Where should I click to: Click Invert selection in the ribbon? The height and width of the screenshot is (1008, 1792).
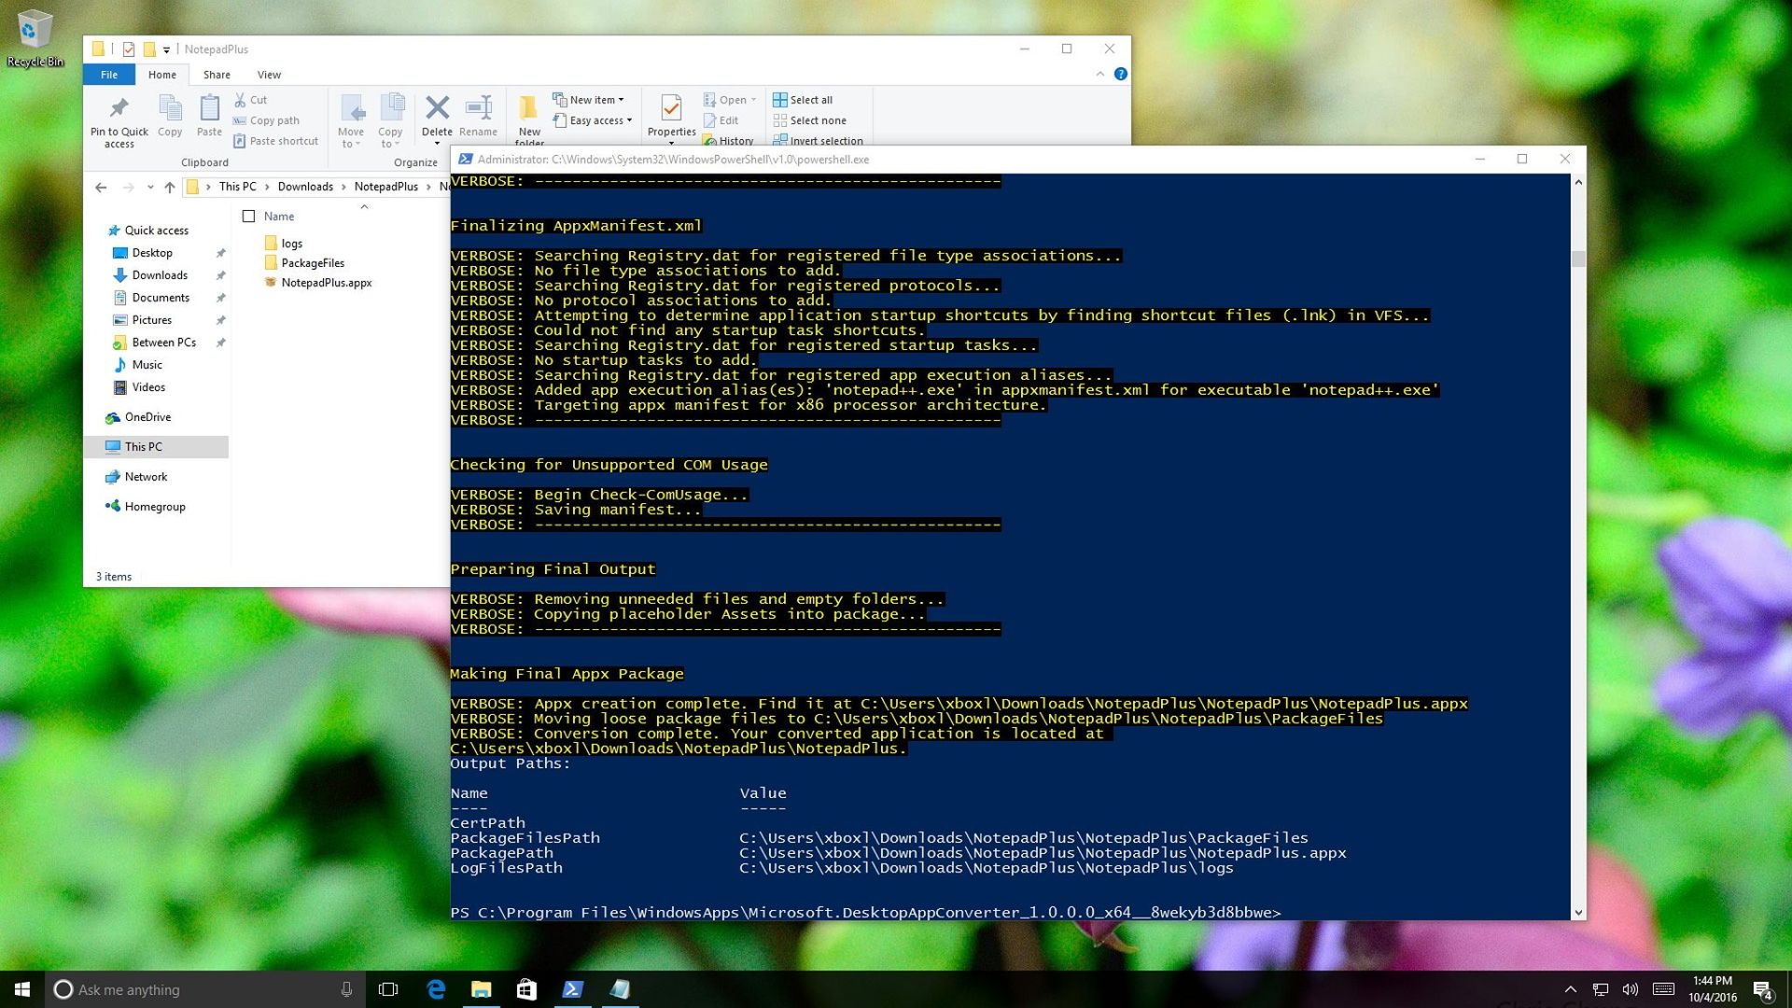tap(819, 140)
